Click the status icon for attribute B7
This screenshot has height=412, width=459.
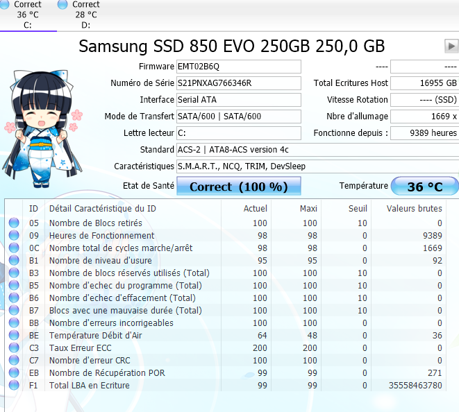(14, 310)
